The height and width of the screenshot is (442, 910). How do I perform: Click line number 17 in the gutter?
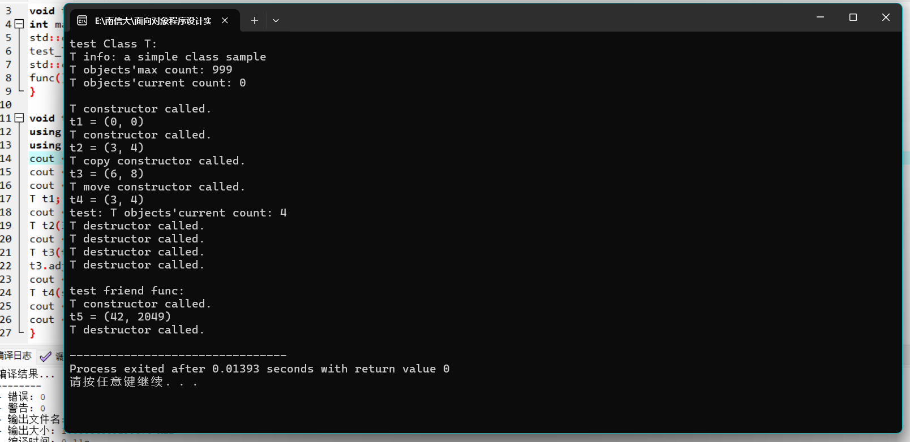coord(6,199)
